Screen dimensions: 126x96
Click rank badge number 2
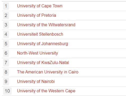pyautogui.click(x=6, y=15)
